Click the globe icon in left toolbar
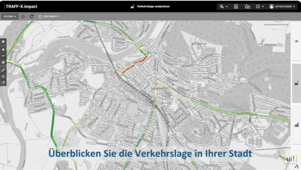 pyautogui.click(x=3, y=62)
